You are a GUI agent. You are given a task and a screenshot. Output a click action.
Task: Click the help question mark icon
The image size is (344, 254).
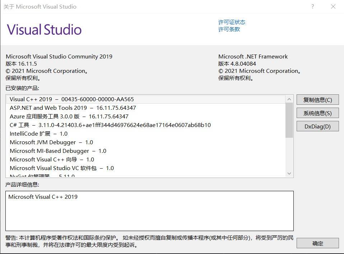tap(313, 6)
